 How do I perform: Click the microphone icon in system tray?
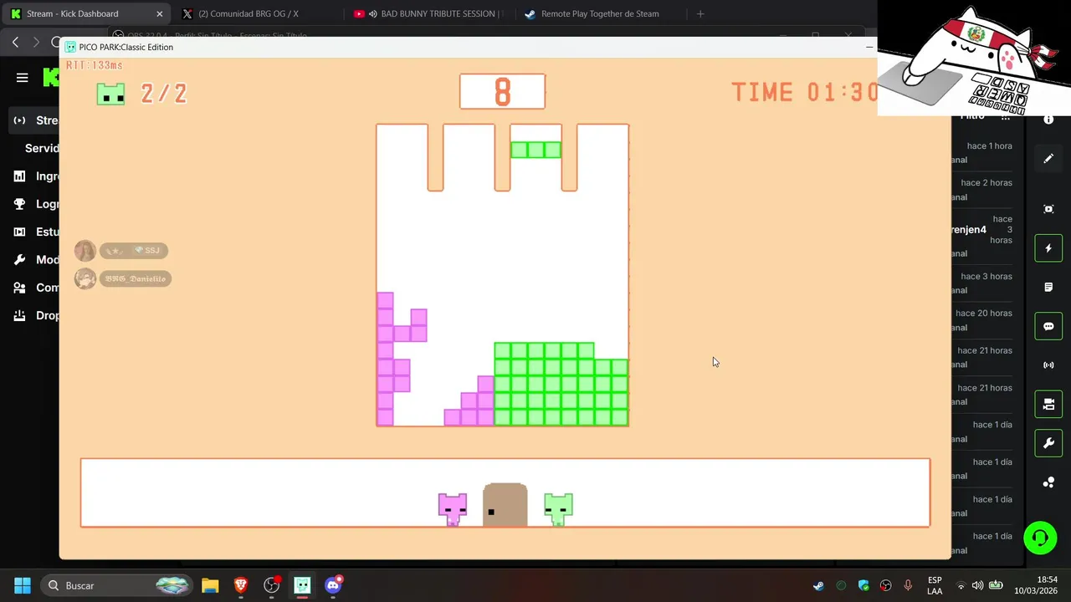click(x=908, y=585)
